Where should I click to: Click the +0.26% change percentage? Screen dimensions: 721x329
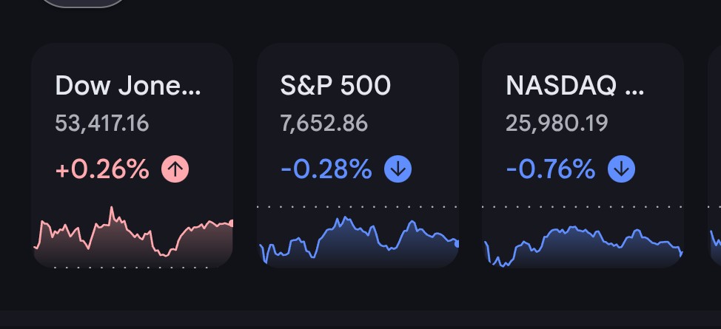(102, 169)
